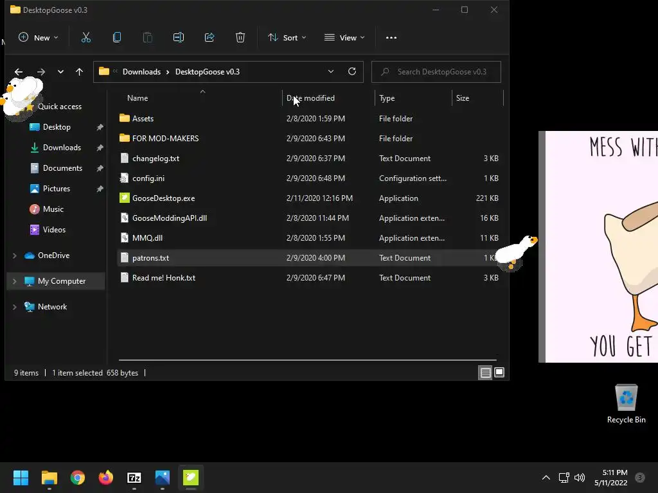
Task: Click the Share icon in toolbar
Action: [209, 38]
